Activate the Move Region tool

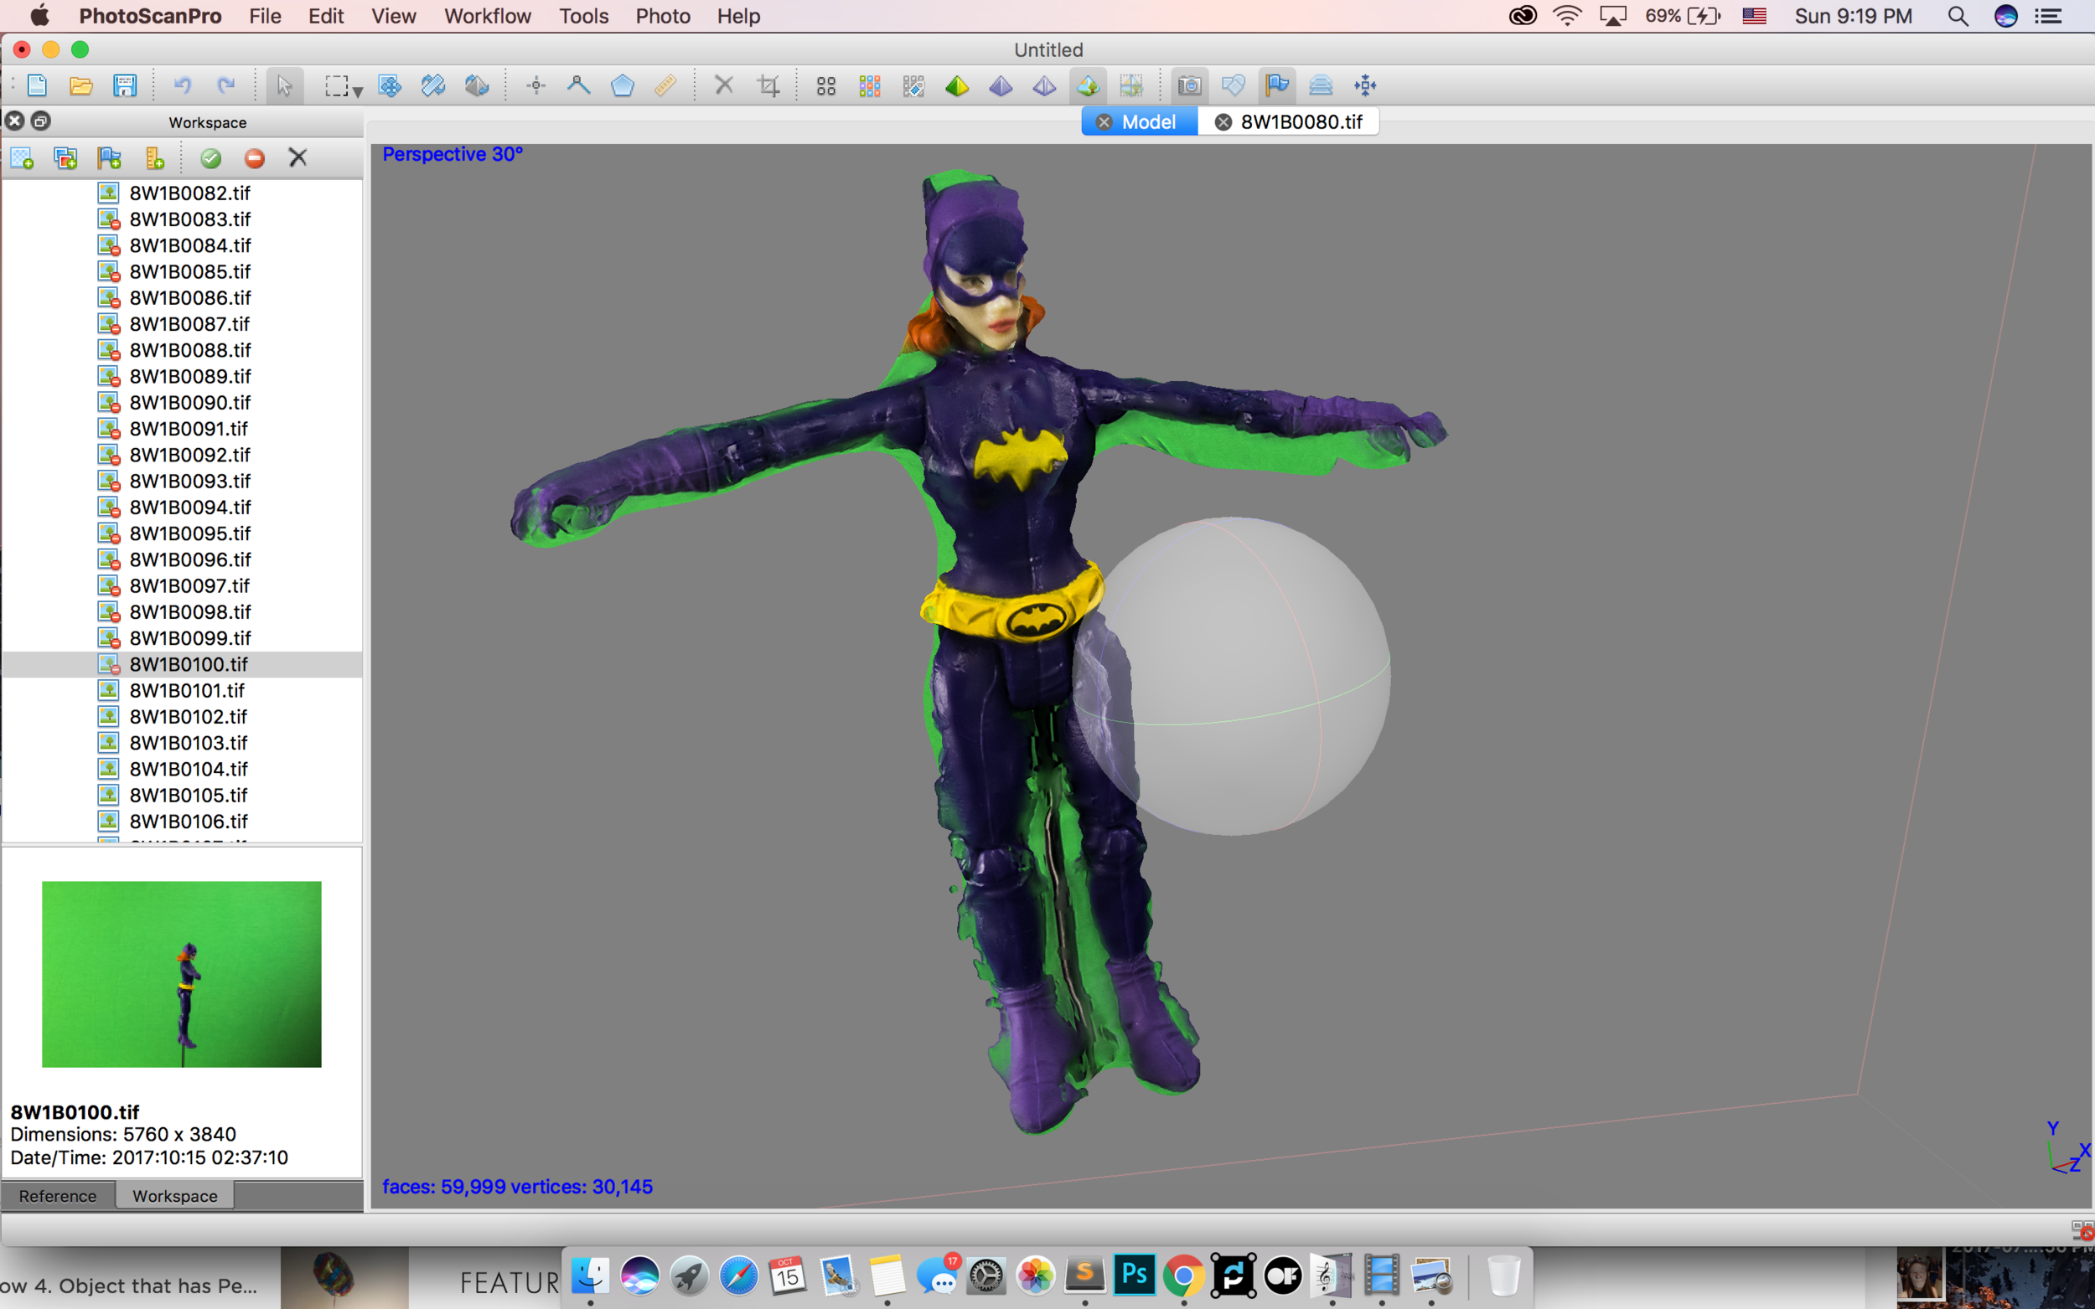coord(390,85)
